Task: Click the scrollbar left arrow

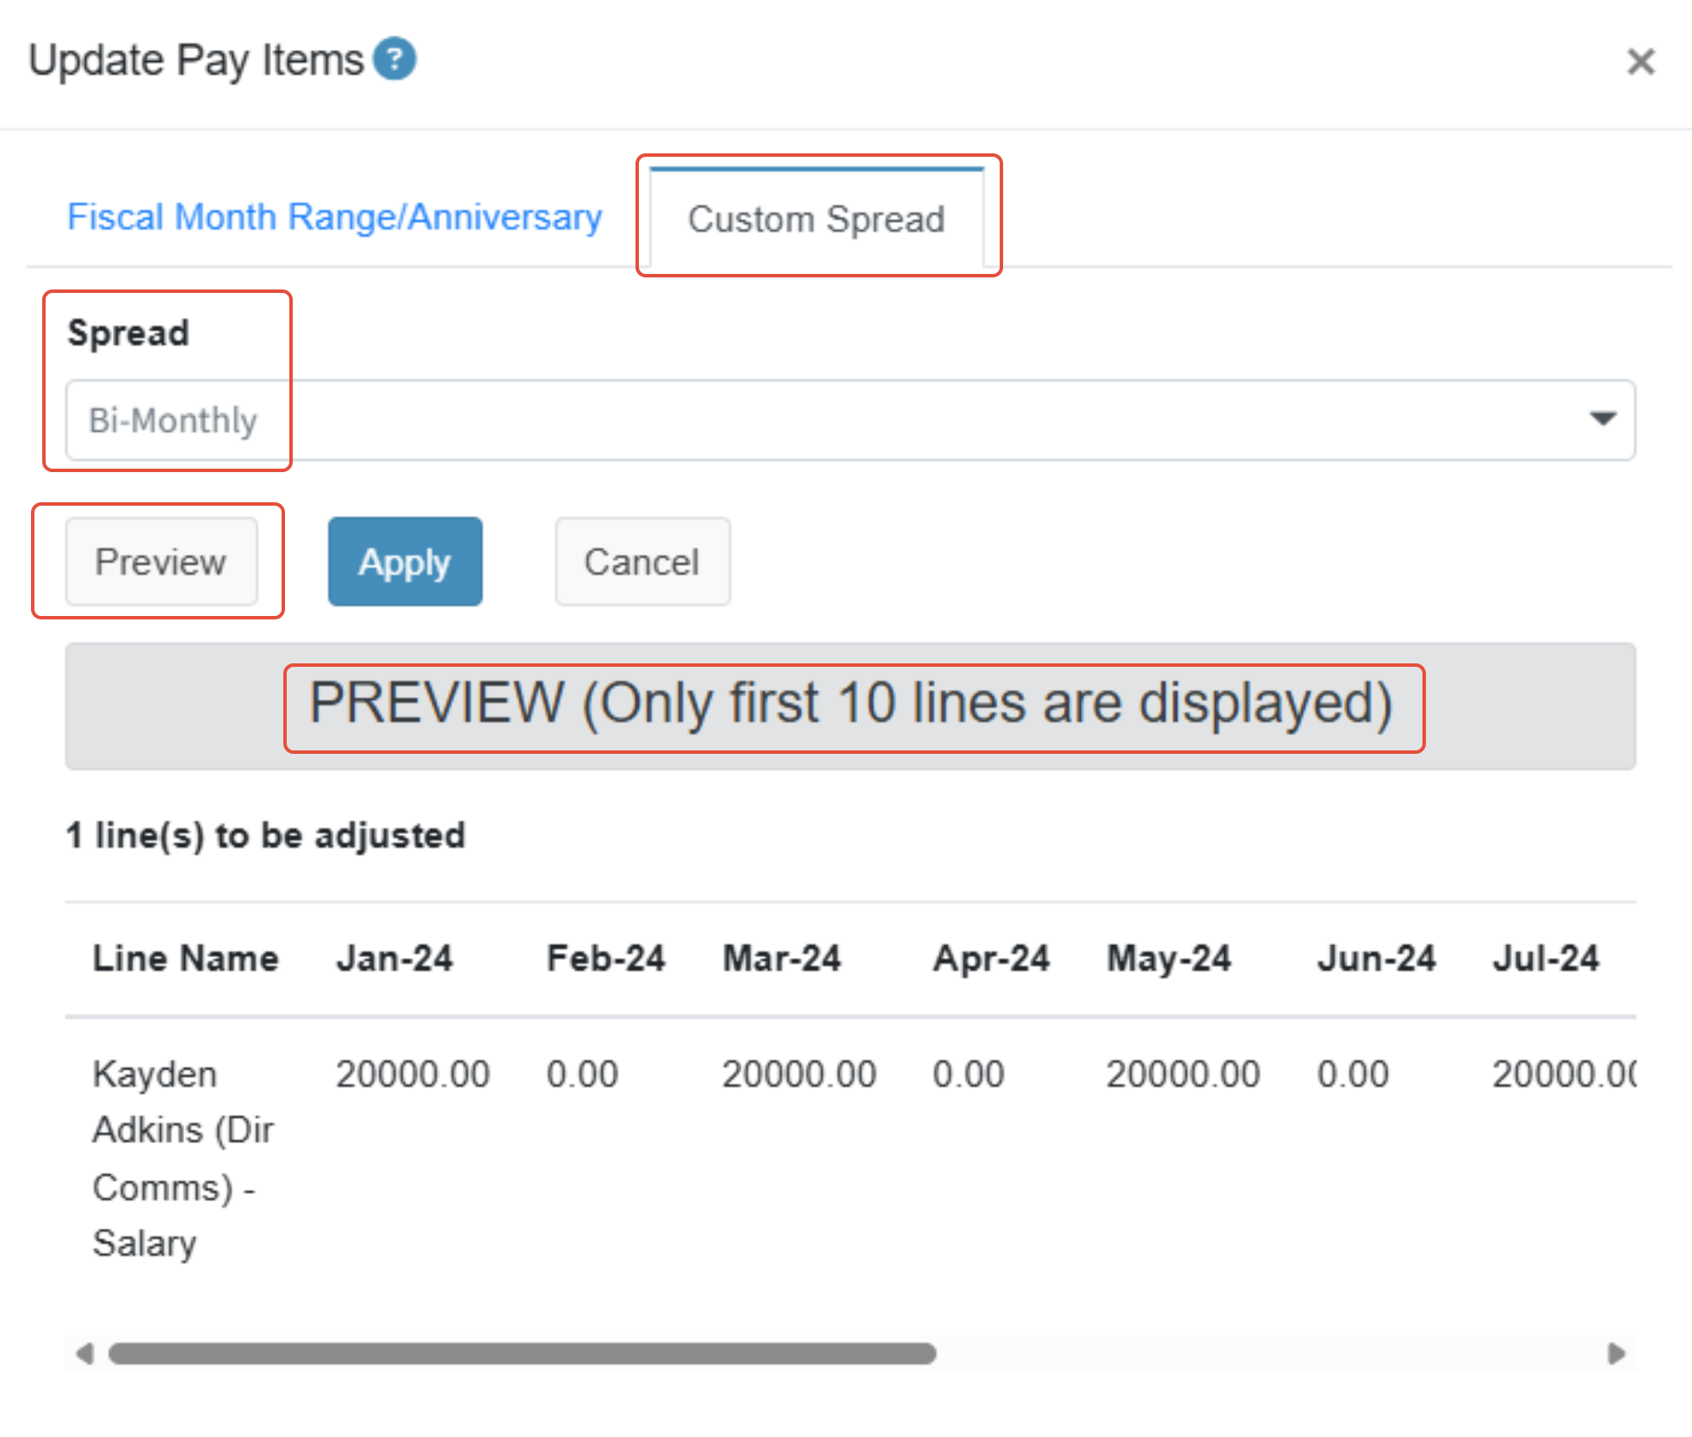Action: click(84, 1353)
